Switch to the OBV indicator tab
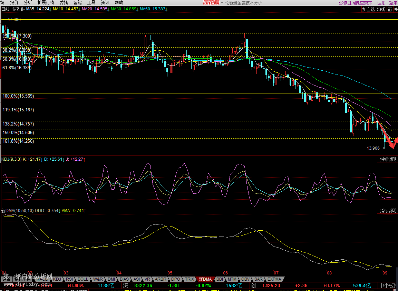 245,279
